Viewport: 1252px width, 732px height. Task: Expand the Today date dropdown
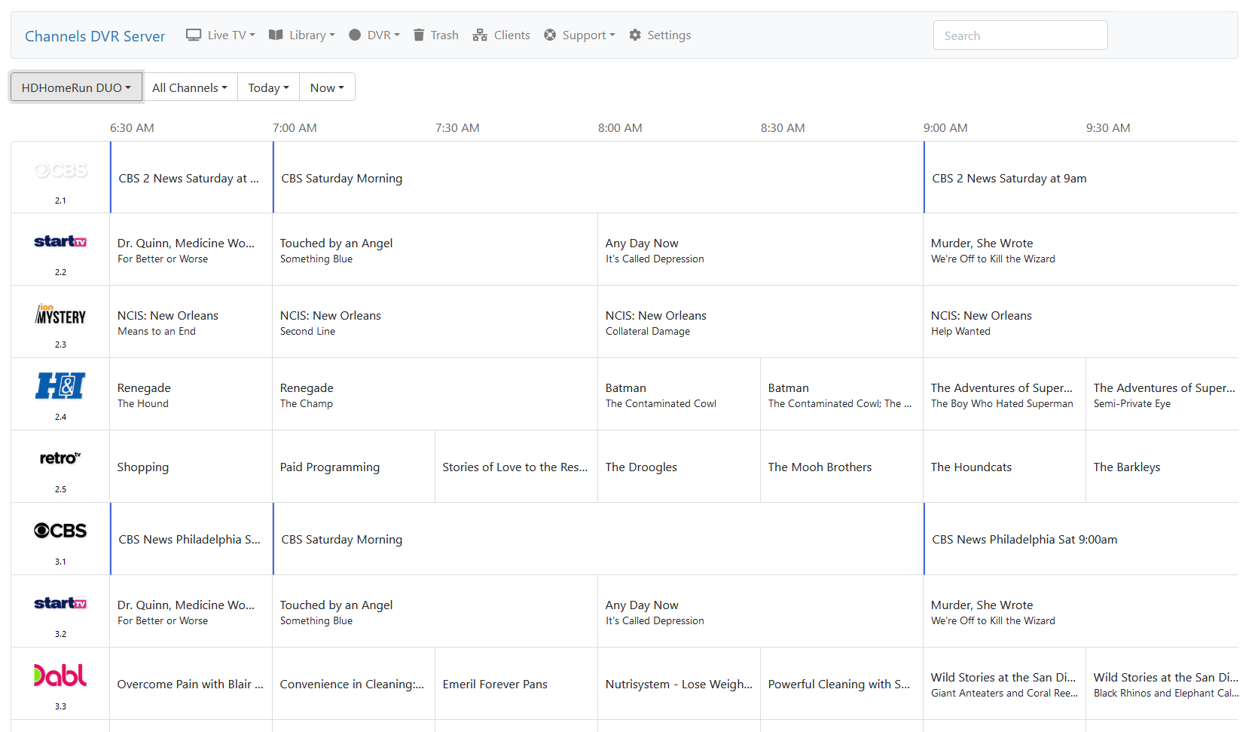click(x=268, y=87)
